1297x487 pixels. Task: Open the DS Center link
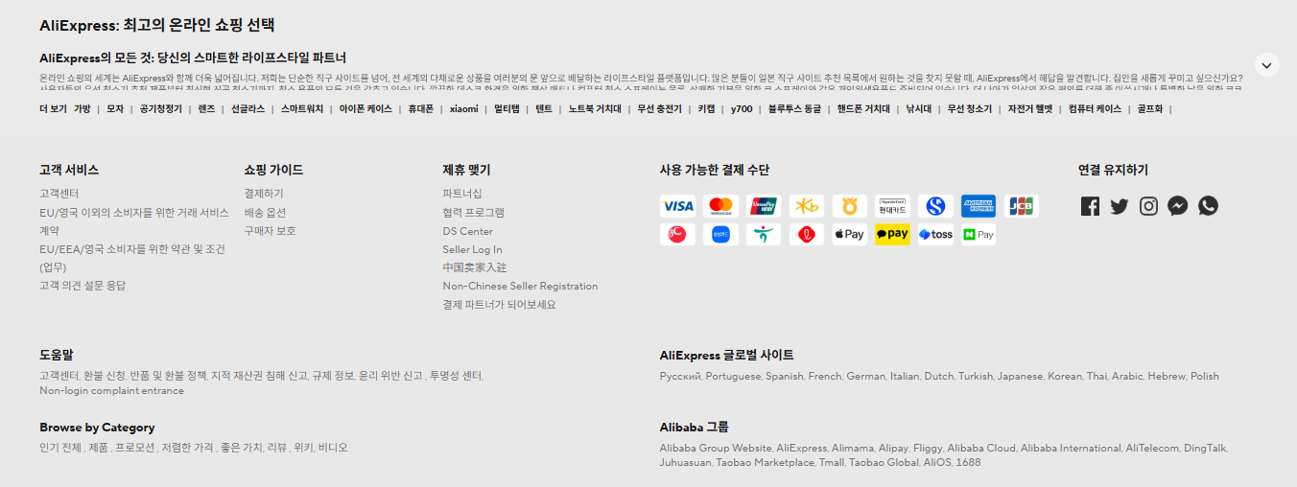pos(468,231)
